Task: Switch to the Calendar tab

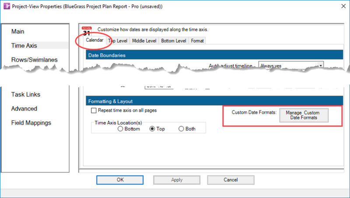Action: click(x=94, y=40)
